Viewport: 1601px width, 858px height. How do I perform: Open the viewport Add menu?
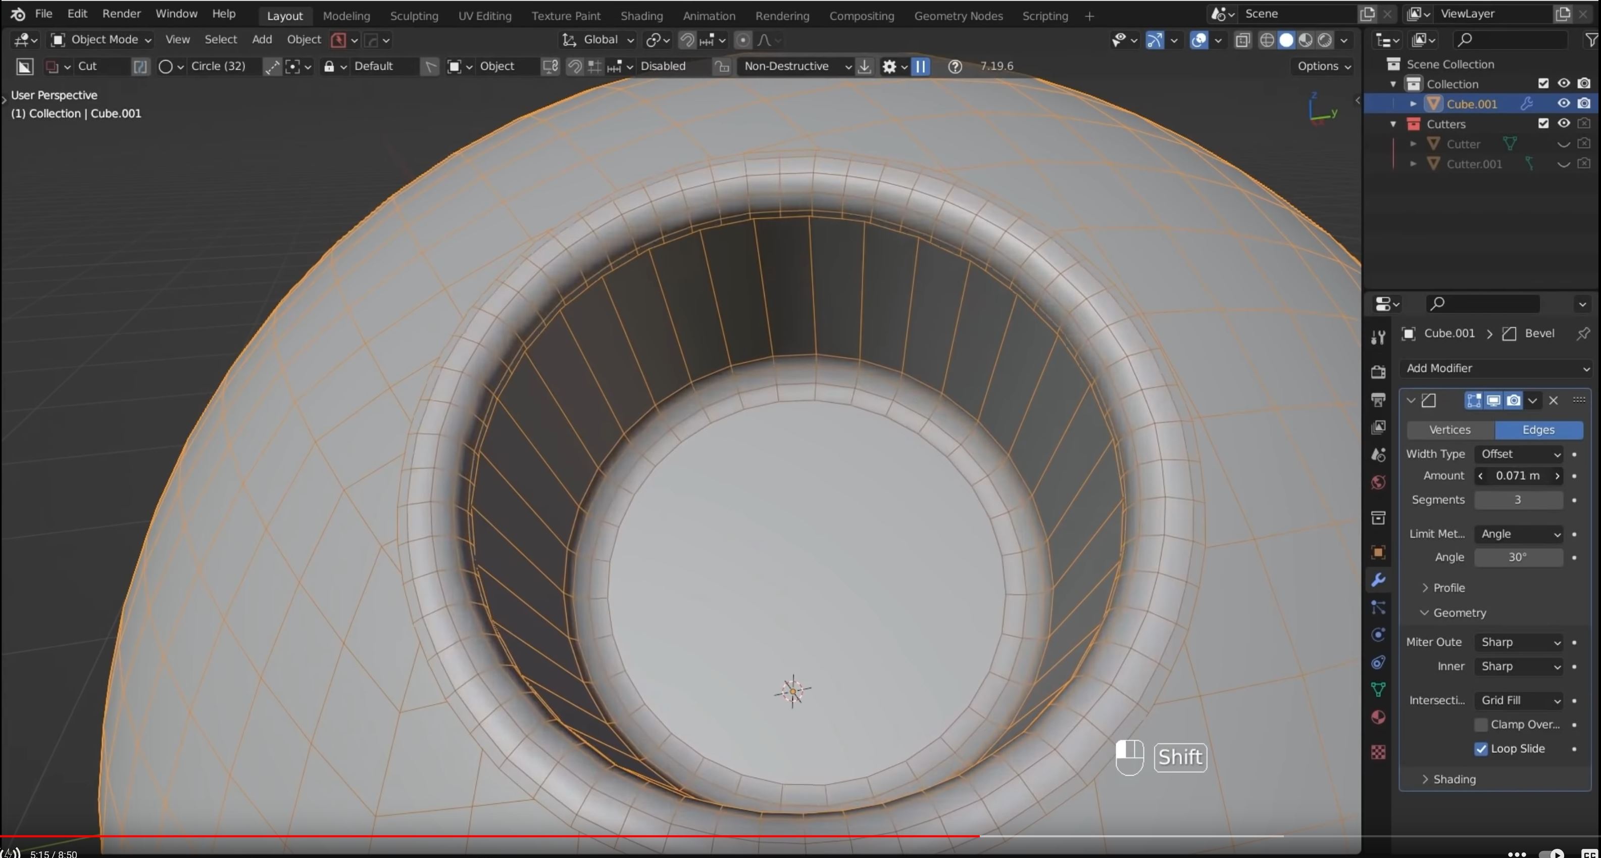(x=262, y=40)
